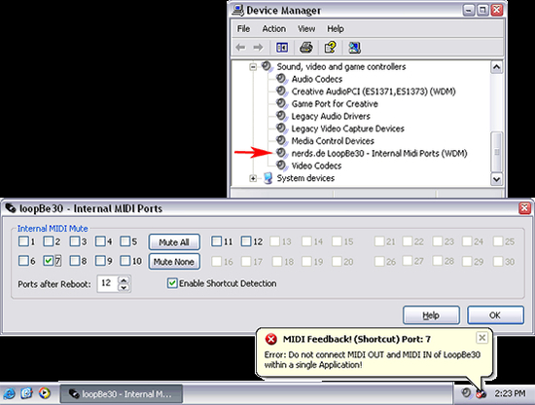
Task: Open the View menu in Device Manager
Action: pos(306,28)
